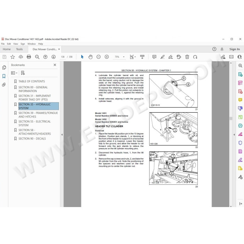
Task: Open the File menu
Action: [x=3, y=44]
